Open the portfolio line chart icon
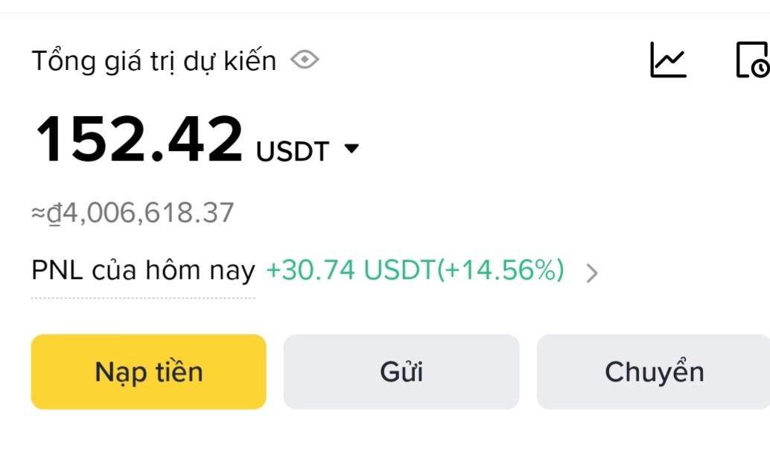This screenshot has width=770, height=453. [668, 60]
